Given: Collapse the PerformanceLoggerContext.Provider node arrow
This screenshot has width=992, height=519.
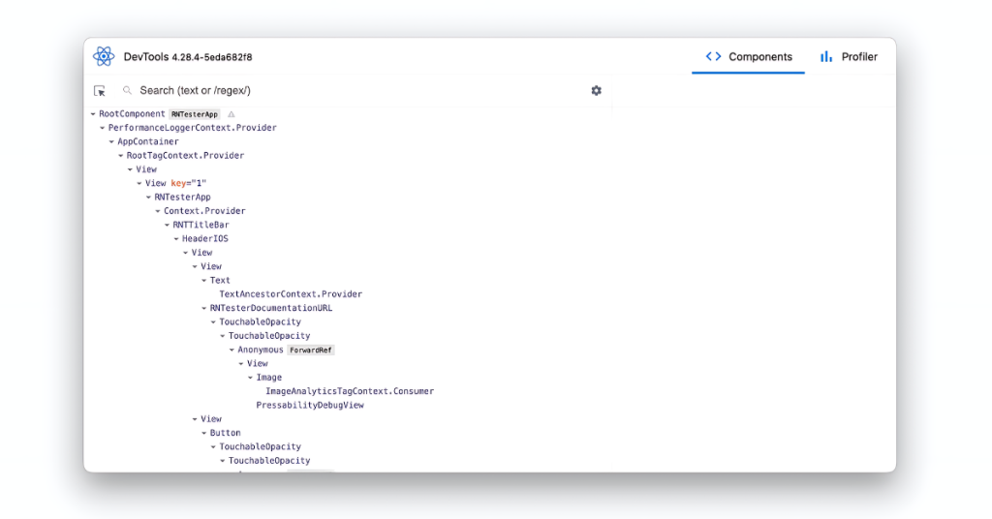Looking at the screenshot, I should tap(103, 128).
